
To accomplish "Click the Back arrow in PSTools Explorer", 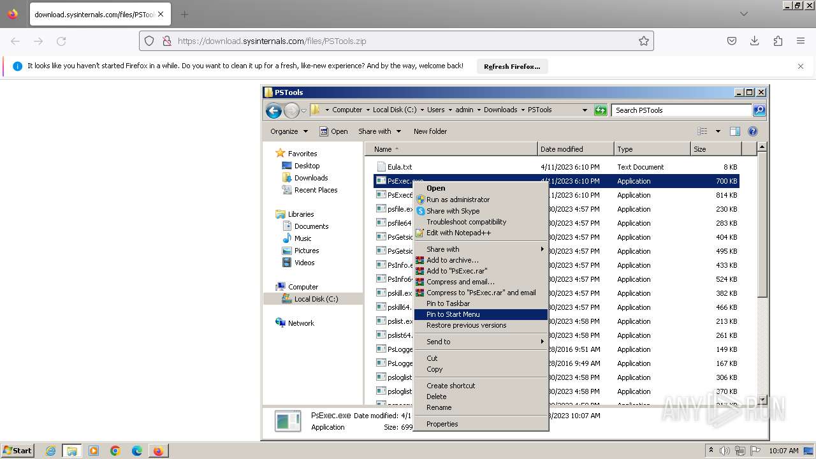I will click(x=274, y=110).
